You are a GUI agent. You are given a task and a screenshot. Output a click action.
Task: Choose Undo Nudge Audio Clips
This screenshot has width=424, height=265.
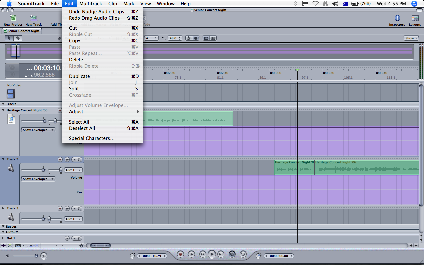pyautogui.click(x=102, y=12)
